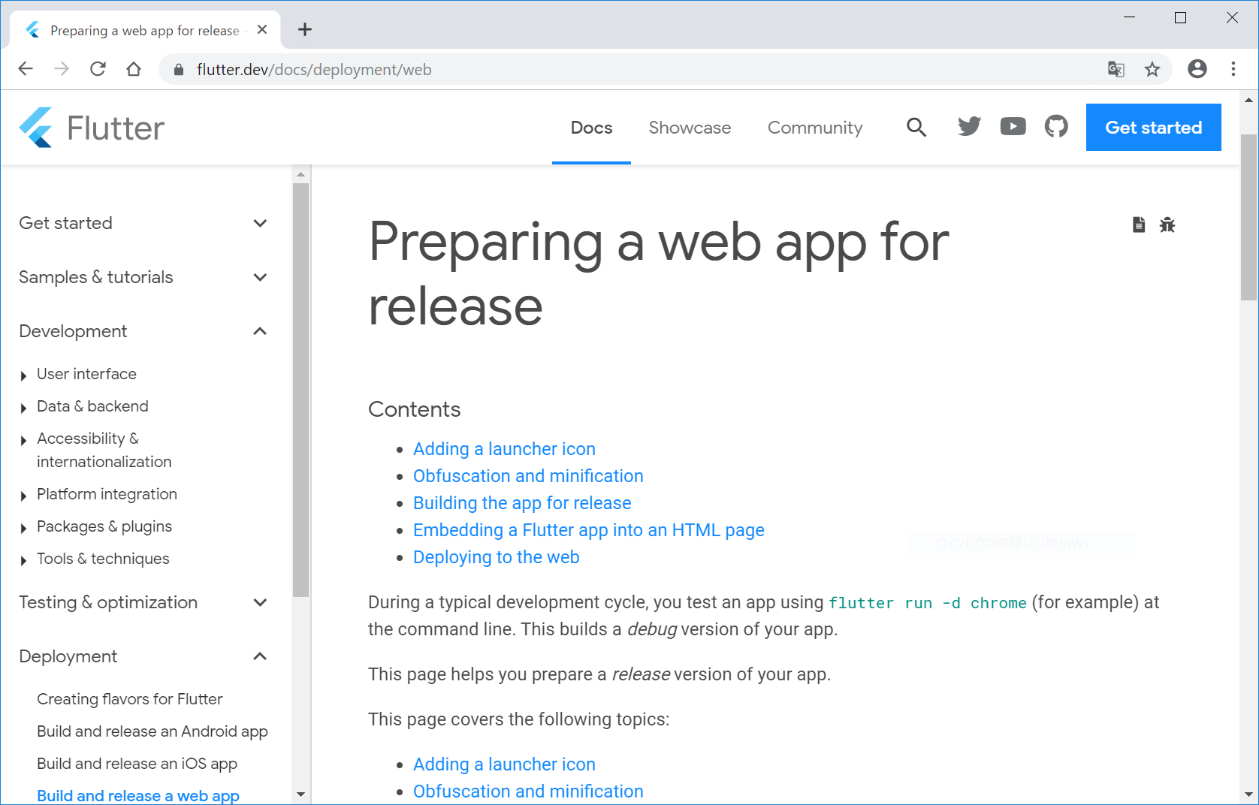1259x805 pixels.
Task: Open the Community nav tab
Action: pos(815,128)
